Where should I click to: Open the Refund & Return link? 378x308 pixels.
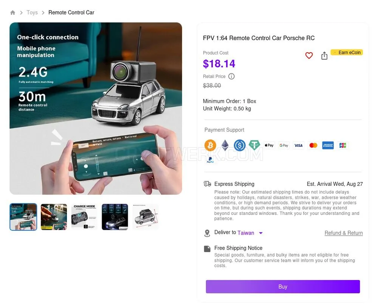click(x=344, y=233)
